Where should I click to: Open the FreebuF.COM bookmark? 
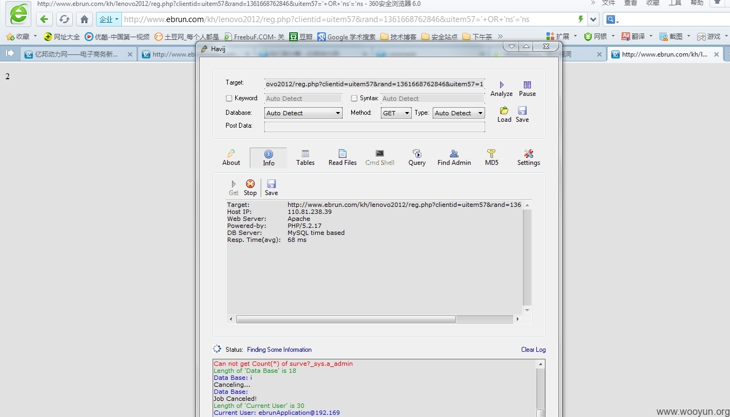(x=254, y=37)
